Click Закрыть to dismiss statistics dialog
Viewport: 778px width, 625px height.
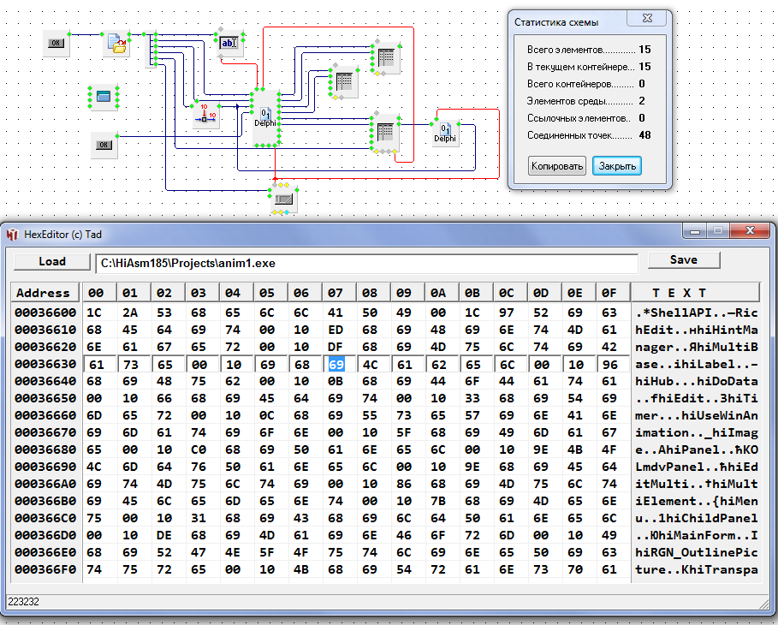tap(616, 166)
